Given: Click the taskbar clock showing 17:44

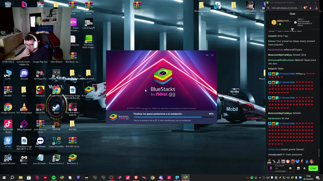Looking at the screenshot, I should (x=308, y=178).
